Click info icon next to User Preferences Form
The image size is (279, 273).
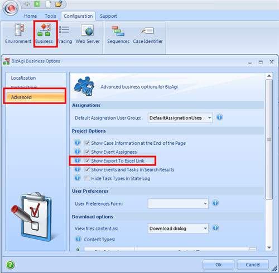(x=215, y=203)
